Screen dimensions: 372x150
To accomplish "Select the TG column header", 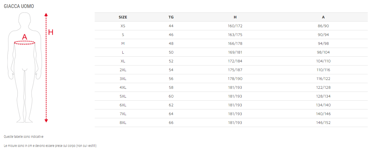I will click(171, 17).
